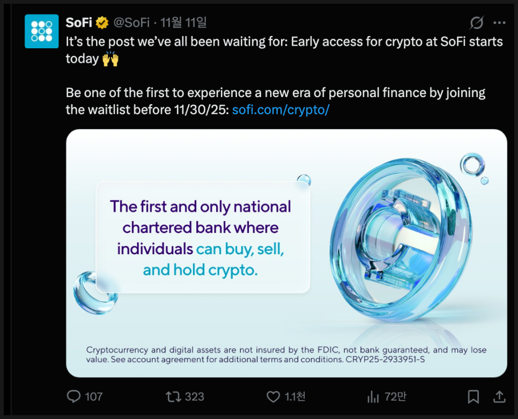Like the post with the heart

point(273,396)
